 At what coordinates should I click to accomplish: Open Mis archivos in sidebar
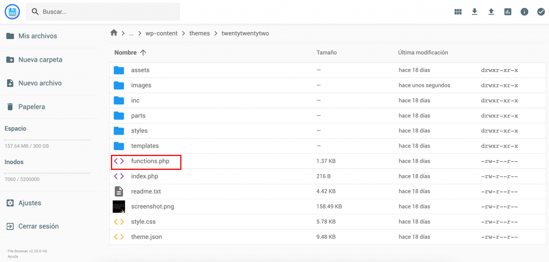pyautogui.click(x=37, y=36)
